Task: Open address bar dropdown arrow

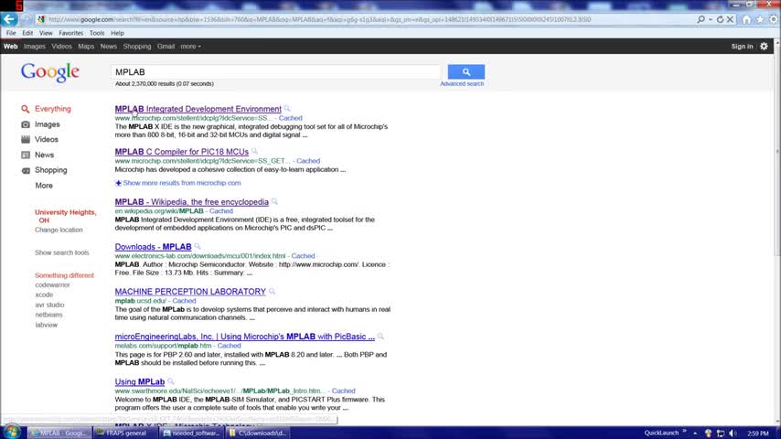Action: pyautogui.click(x=711, y=19)
